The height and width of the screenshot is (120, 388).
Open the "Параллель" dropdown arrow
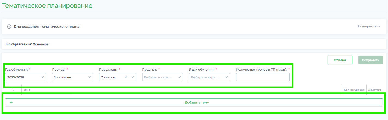coord(132,77)
